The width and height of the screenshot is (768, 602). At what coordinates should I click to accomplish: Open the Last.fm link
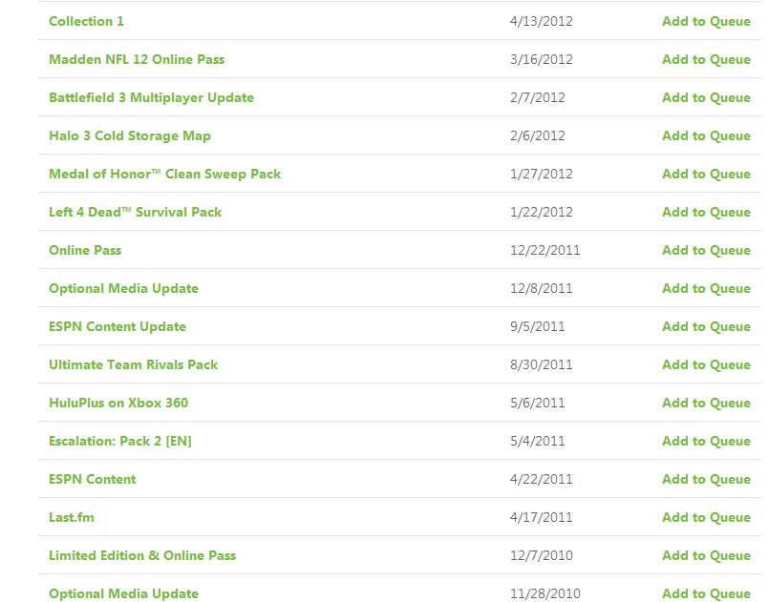tap(72, 517)
